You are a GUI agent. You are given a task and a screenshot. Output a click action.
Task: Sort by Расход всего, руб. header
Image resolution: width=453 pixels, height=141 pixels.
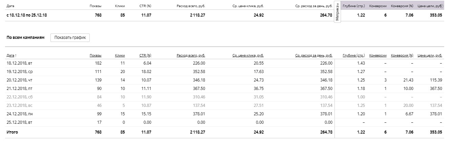191,55
